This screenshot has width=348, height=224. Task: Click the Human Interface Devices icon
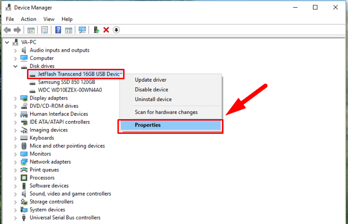pyautogui.click(x=24, y=114)
